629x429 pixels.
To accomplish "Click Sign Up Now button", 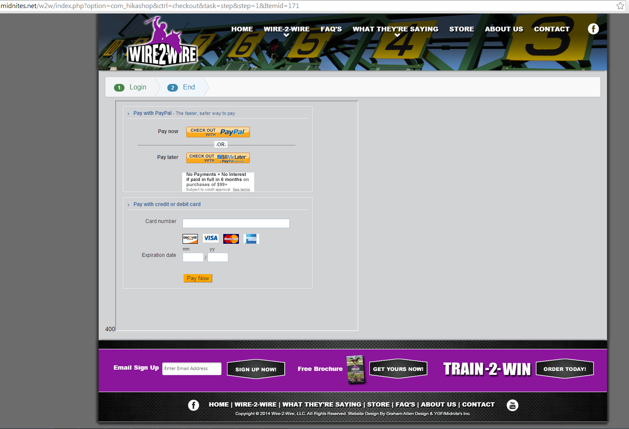I will pos(256,369).
